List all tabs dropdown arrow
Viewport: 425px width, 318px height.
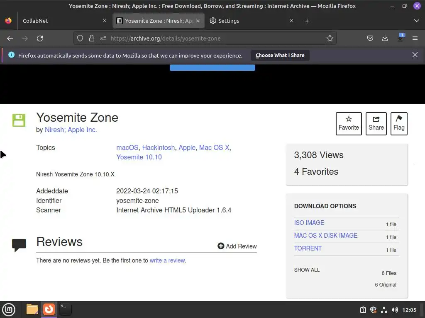pos(417,21)
